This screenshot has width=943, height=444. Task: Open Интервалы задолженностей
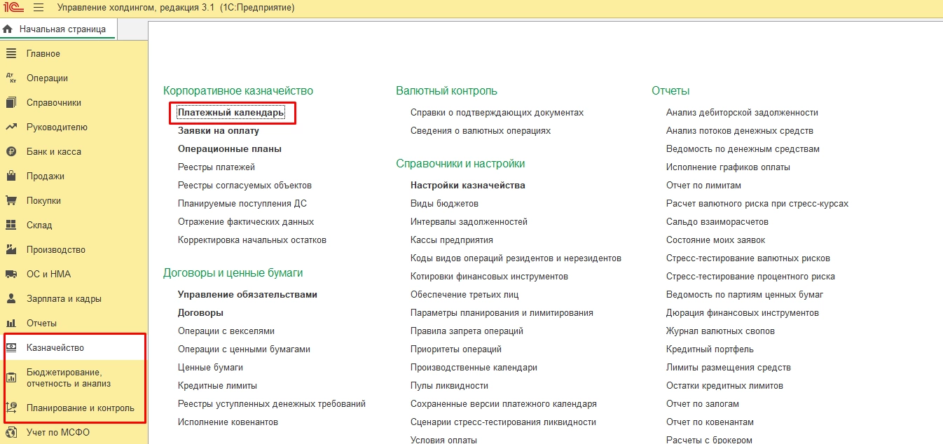pos(469,222)
